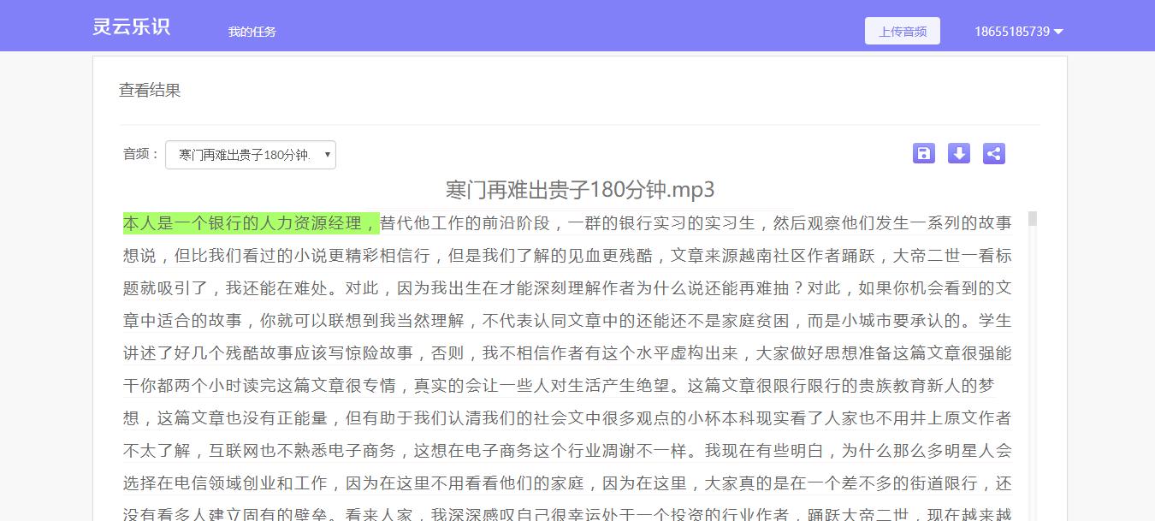Expand the 18655185739 account dropdown
This screenshot has width=1155, height=521.
[x=1058, y=31]
